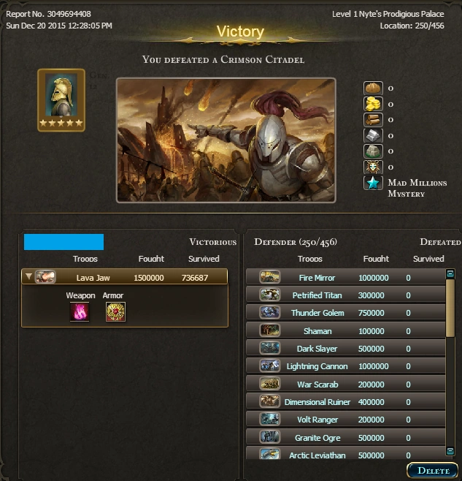Screen dimensions: 462x481
Task: Click the gold coins resource icon
Action: (x=373, y=104)
